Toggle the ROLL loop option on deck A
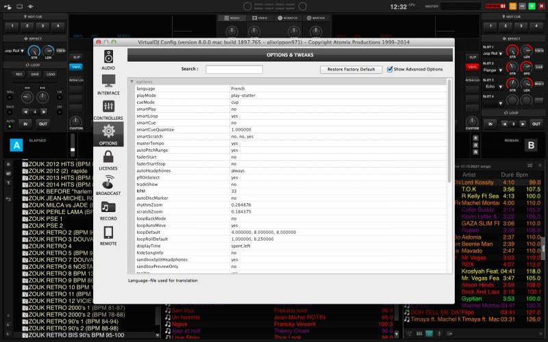 pos(10,97)
